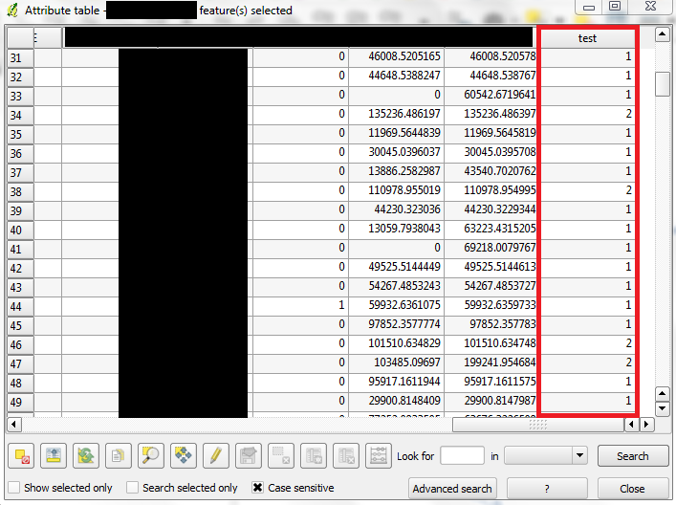
Task: Click cell value 30045.0396037
Action: [404, 152]
